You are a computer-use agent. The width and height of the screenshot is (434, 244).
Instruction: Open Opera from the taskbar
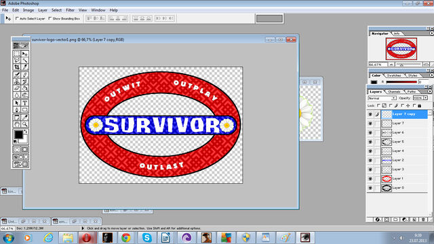(x=87, y=237)
